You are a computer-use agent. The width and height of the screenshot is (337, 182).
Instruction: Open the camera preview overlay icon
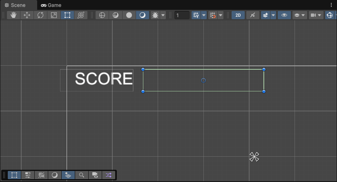point(95,175)
